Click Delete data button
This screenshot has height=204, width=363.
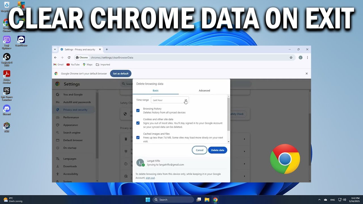click(x=218, y=150)
